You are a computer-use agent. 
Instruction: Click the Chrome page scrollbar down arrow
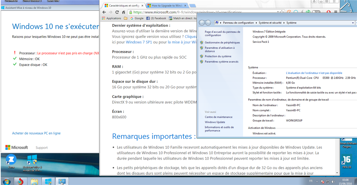click(x=337, y=173)
